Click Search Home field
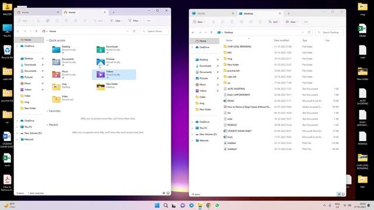The height and width of the screenshot is (210, 374). click(154, 31)
